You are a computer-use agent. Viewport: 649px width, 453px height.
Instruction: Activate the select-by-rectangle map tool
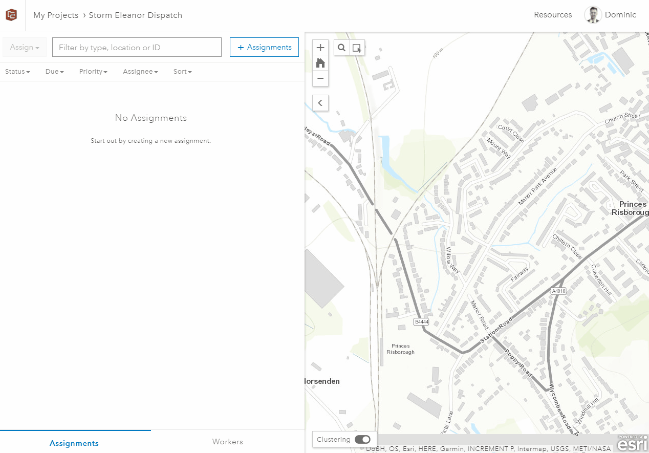tap(357, 48)
